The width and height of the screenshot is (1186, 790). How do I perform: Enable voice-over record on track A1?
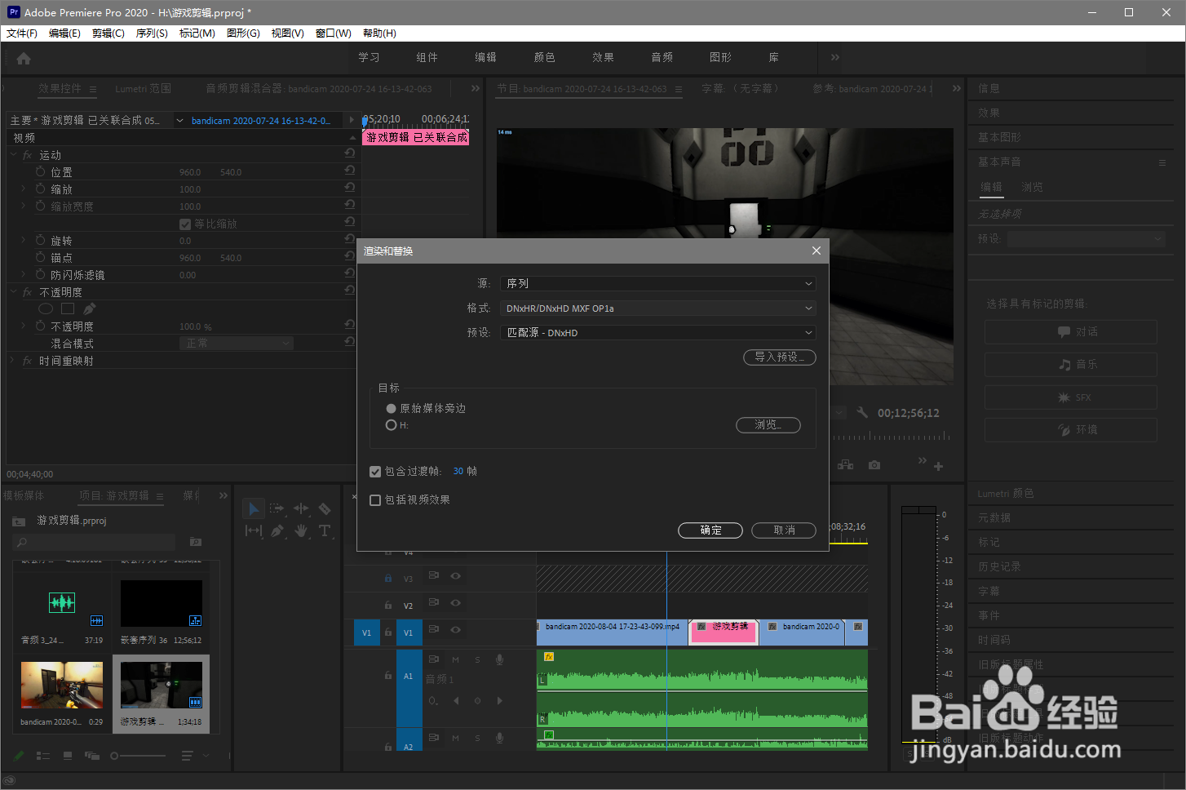[x=500, y=659]
